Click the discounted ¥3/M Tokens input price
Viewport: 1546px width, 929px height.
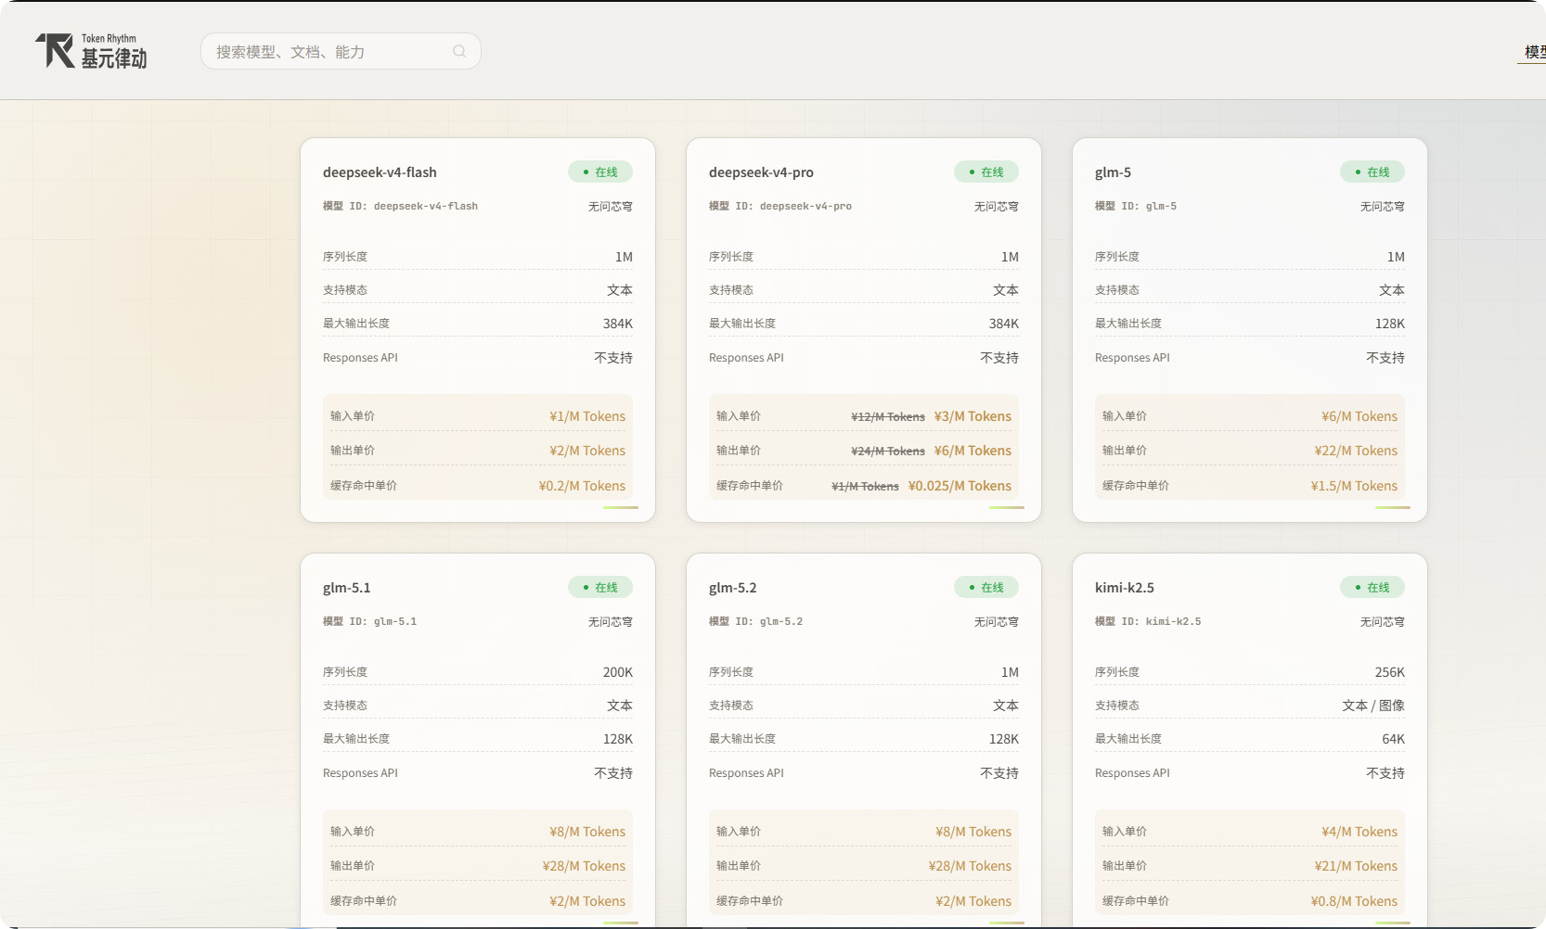coord(973,416)
